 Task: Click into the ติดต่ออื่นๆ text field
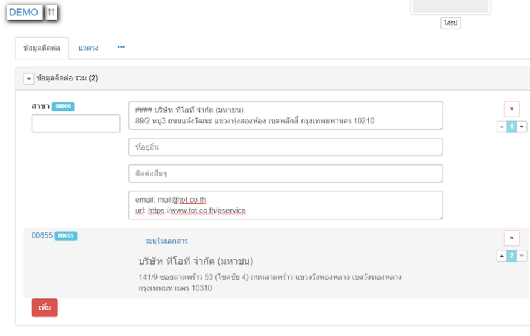click(x=285, y=173)
